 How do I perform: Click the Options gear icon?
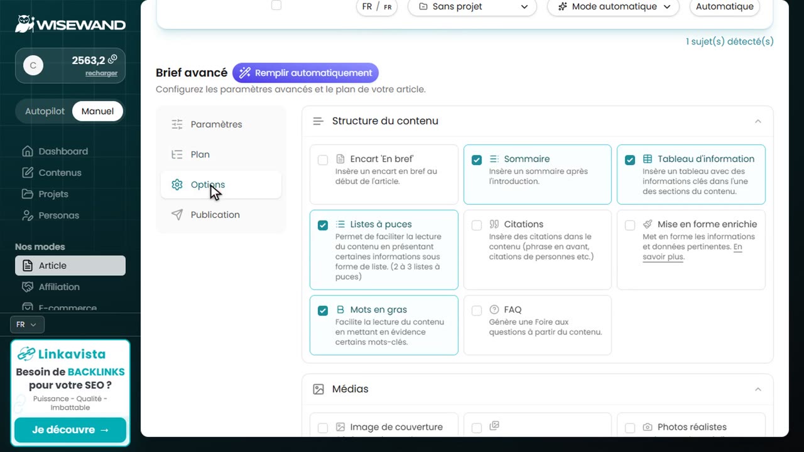pyautogui.click(x=177, y=185)
